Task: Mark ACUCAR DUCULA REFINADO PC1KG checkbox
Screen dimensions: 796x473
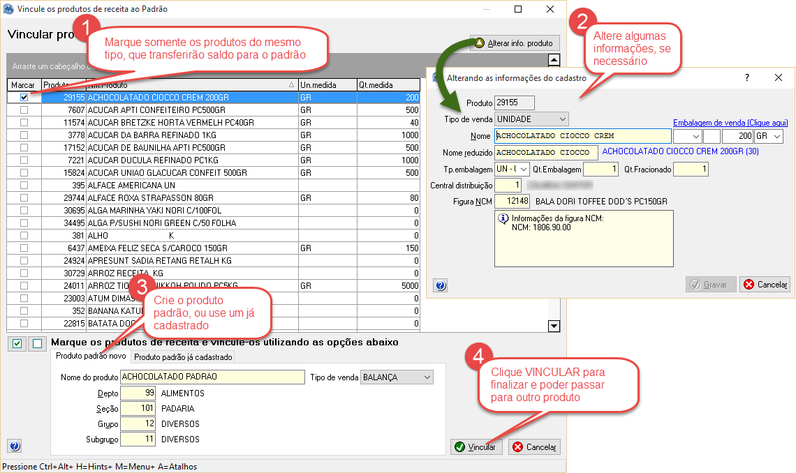Action: (24, 160)
